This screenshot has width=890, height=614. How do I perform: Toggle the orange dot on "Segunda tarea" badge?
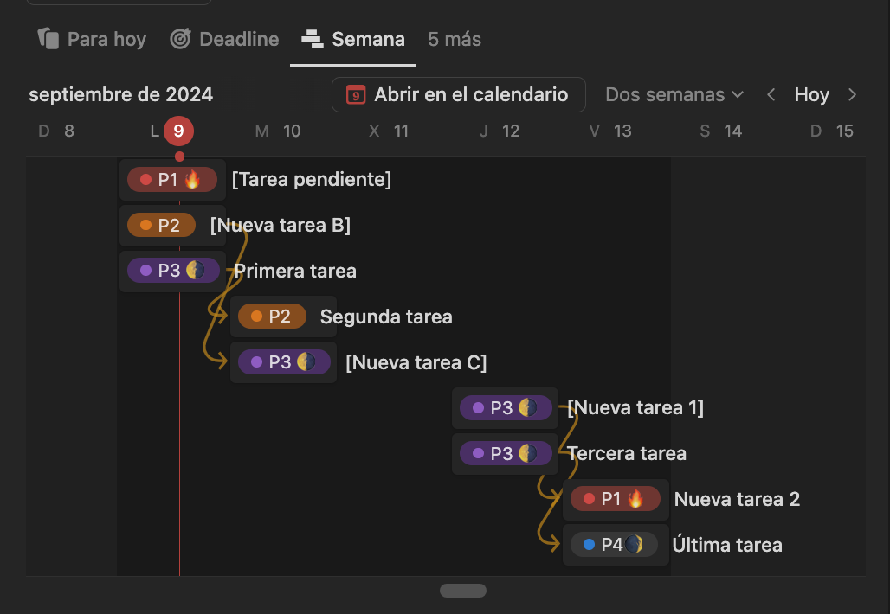coord(255,317)
